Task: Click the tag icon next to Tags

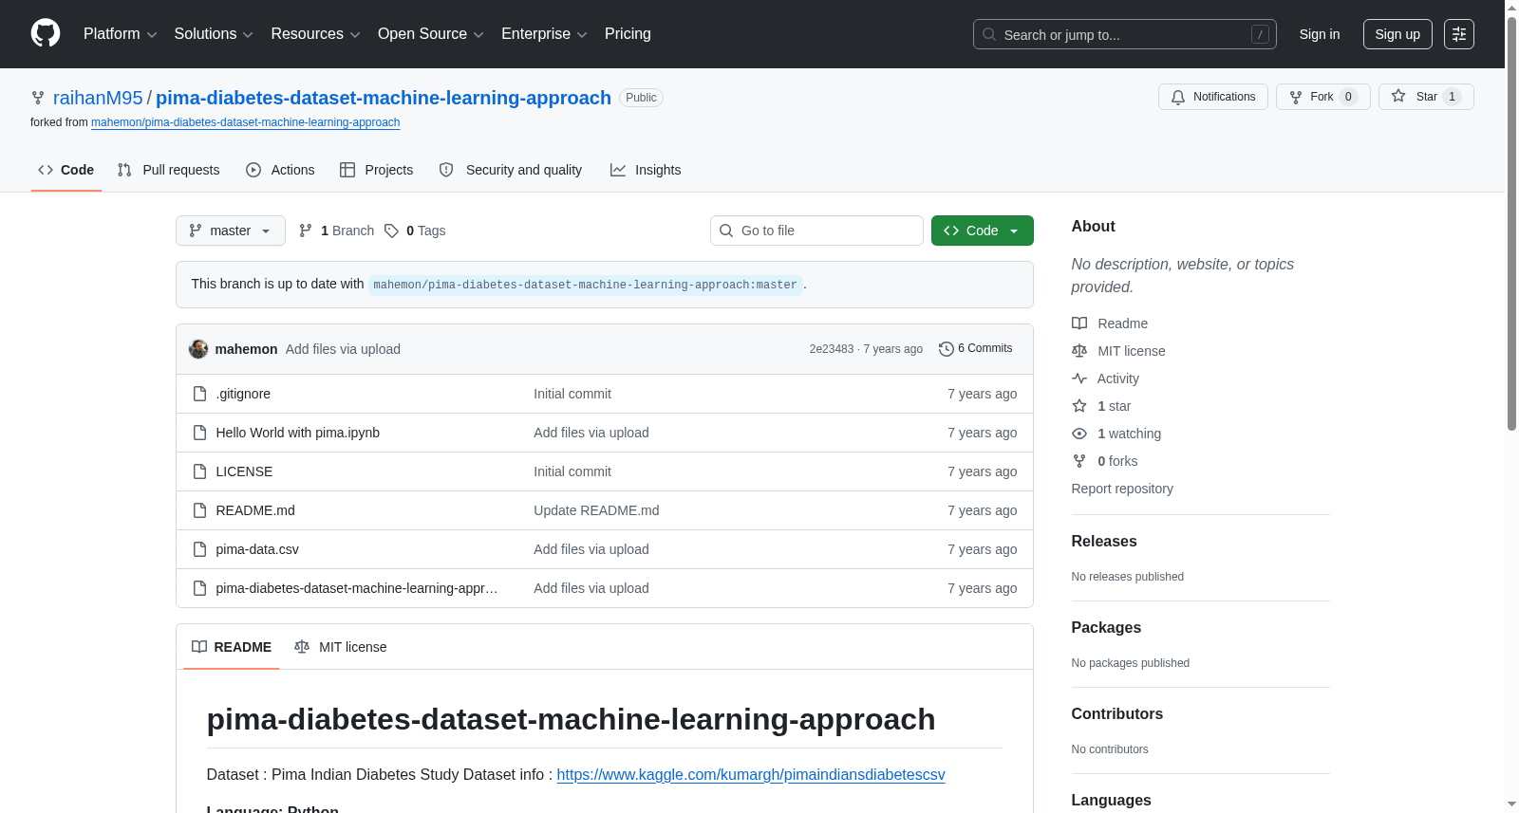Action: [391, 231]
